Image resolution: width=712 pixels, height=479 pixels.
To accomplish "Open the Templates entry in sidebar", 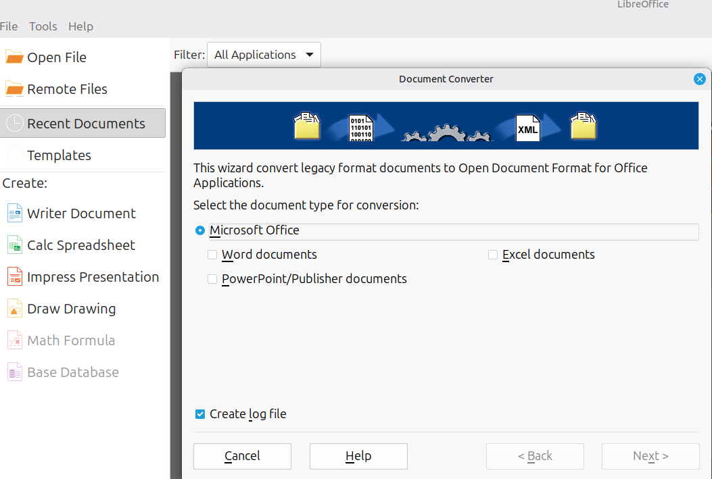I will pyautogui.click(x=59, y=155).
